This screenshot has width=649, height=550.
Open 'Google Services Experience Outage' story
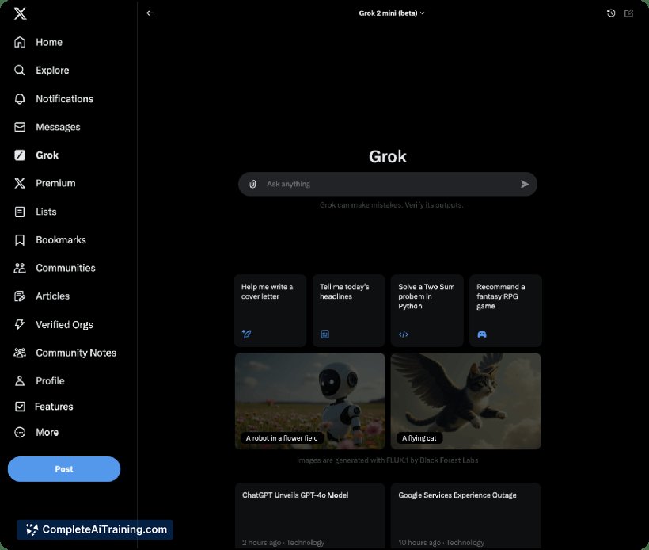466,516
